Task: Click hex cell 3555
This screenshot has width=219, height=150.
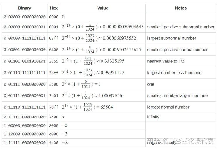Action: coord(54,61)
